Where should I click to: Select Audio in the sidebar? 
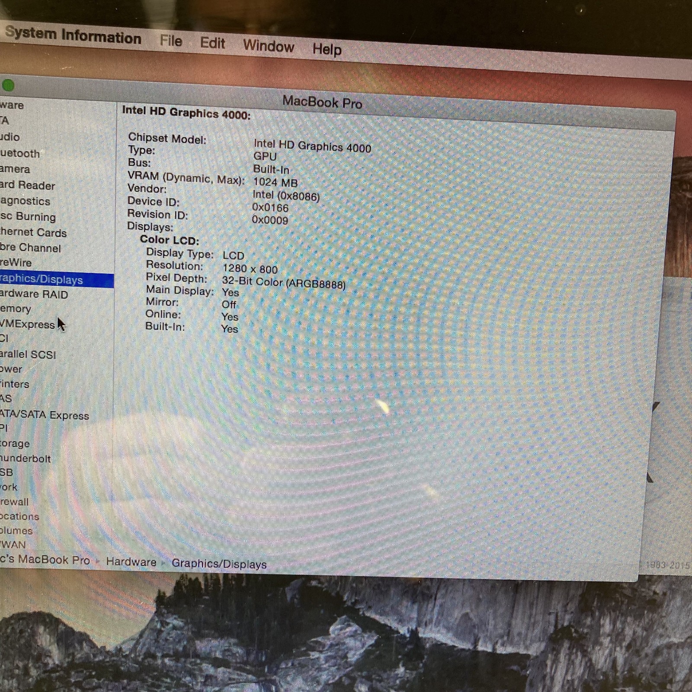10,137
